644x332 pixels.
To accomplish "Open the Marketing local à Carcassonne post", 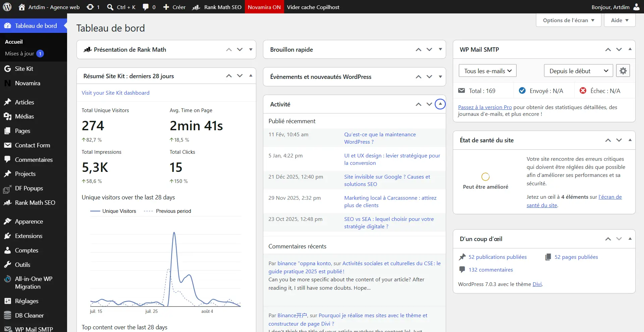I will click(x=390, y=202).
